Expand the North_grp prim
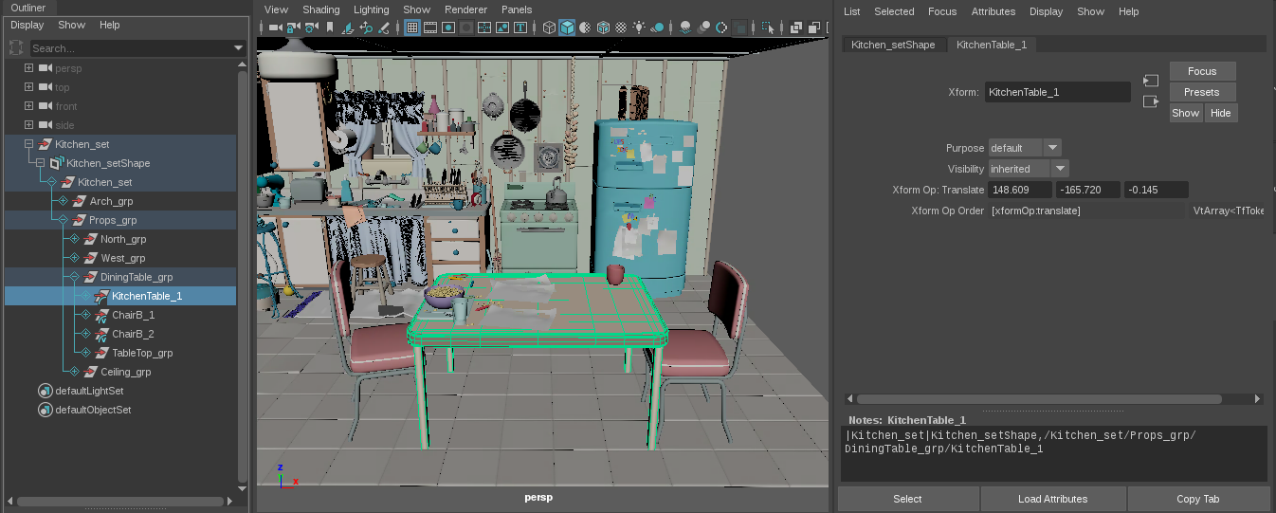 point(75,239)
